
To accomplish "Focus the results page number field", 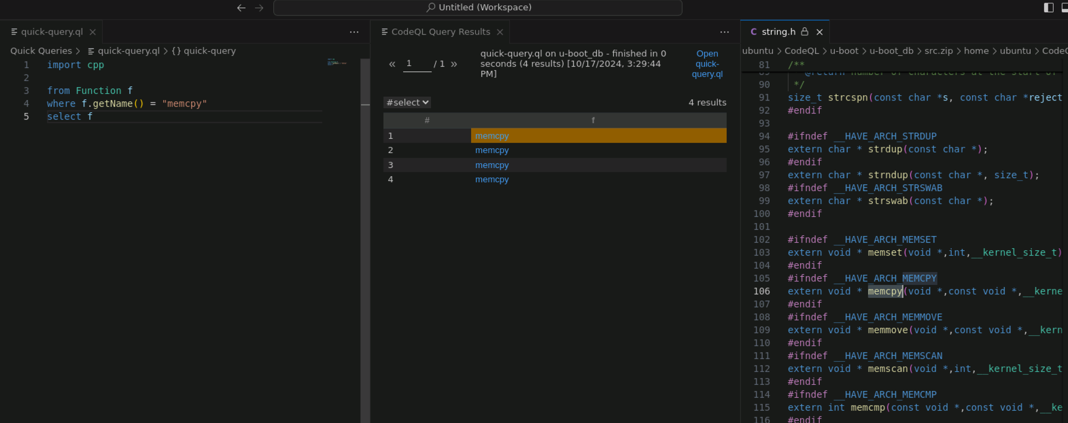I will pyautogui.click(x=417, y=64).
